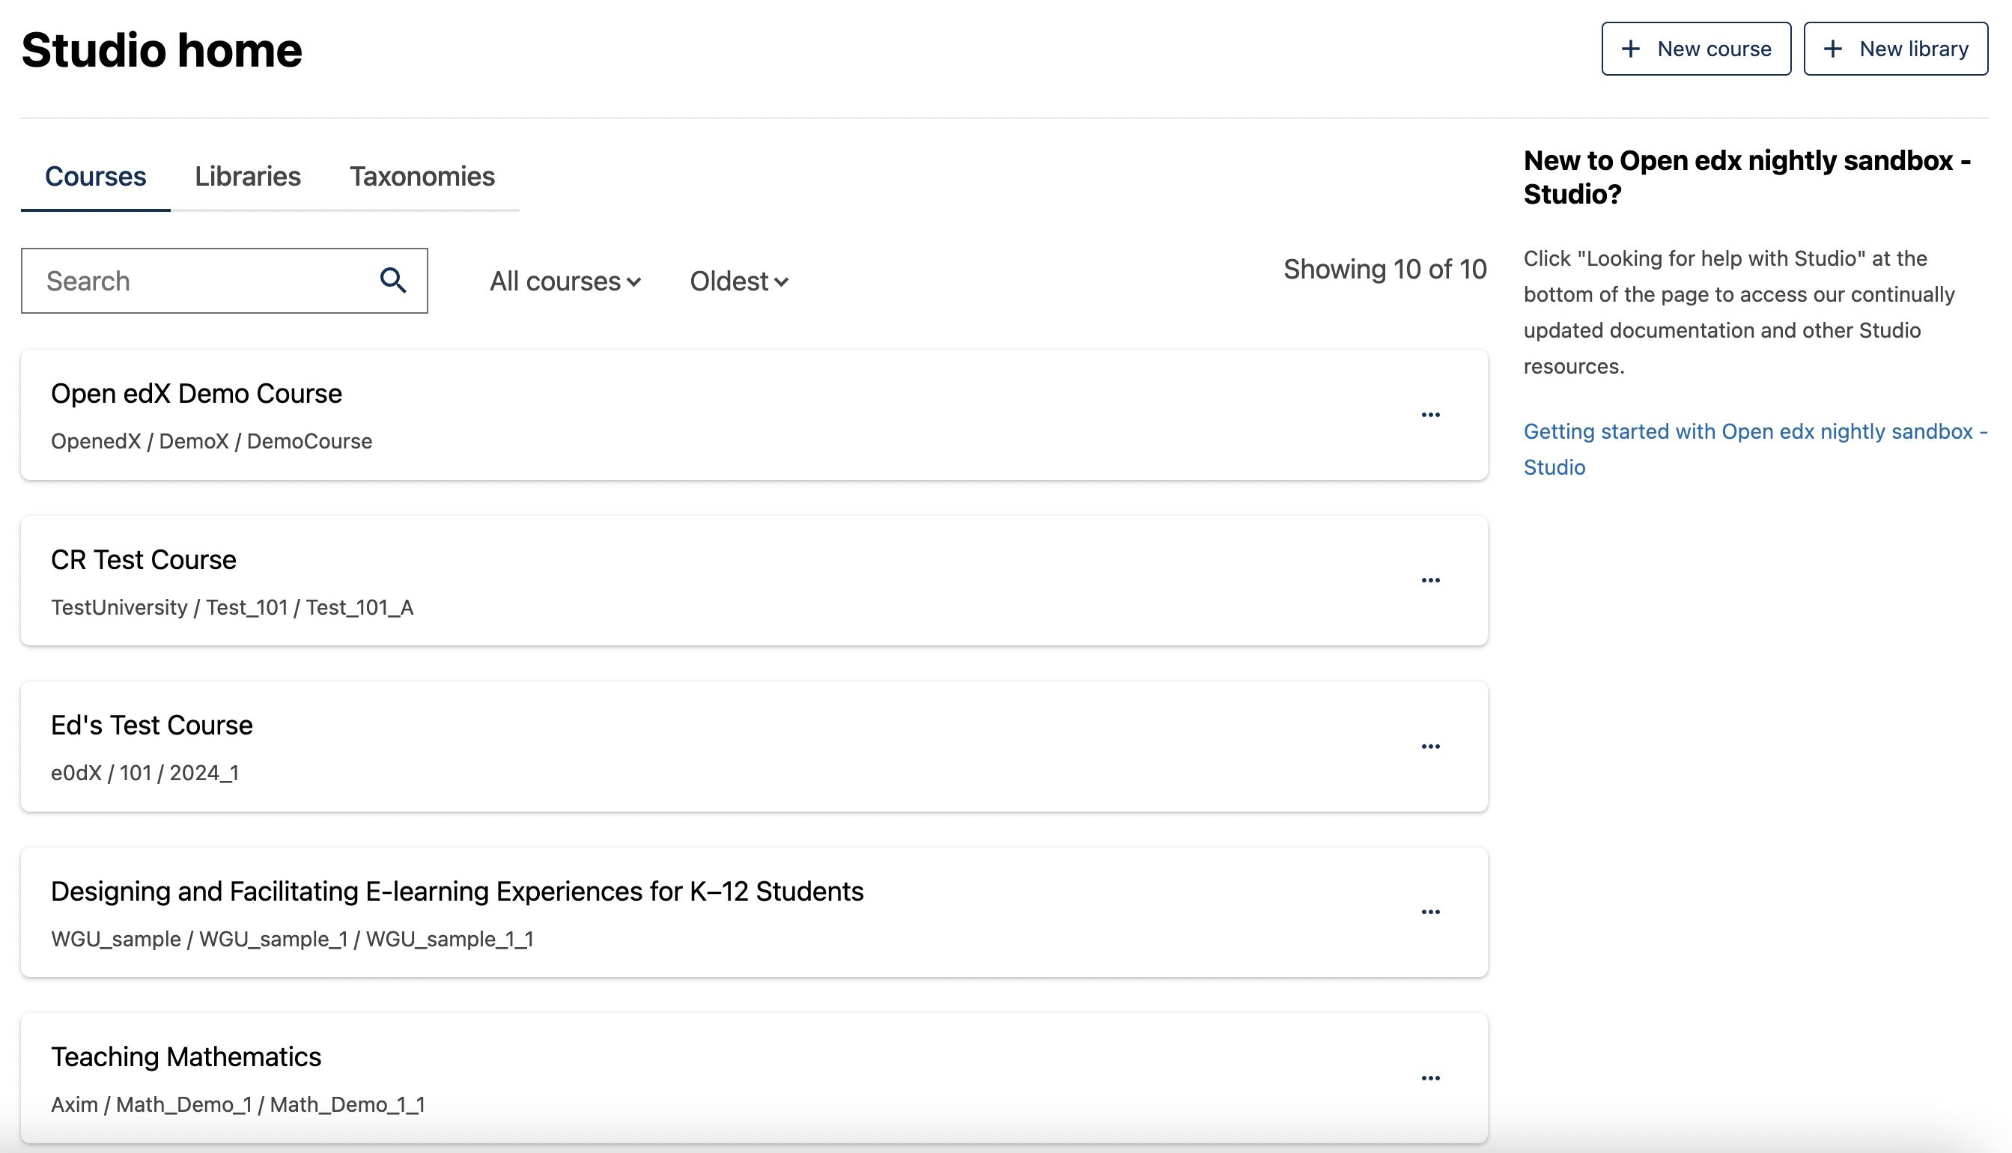The height and width of the screenshot is (1153, 2012).
Task: Open the Open edX Demo Course title
Action: point(196,394)
